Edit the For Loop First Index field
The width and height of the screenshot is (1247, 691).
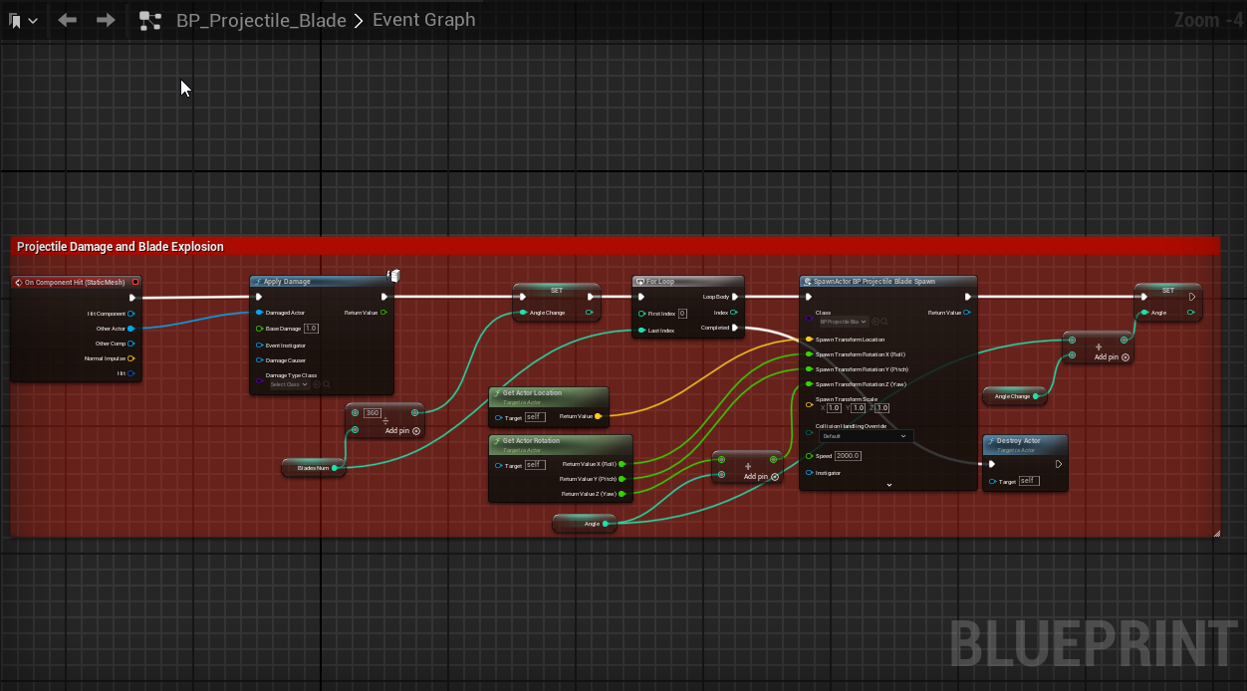(x=682, y=313)
